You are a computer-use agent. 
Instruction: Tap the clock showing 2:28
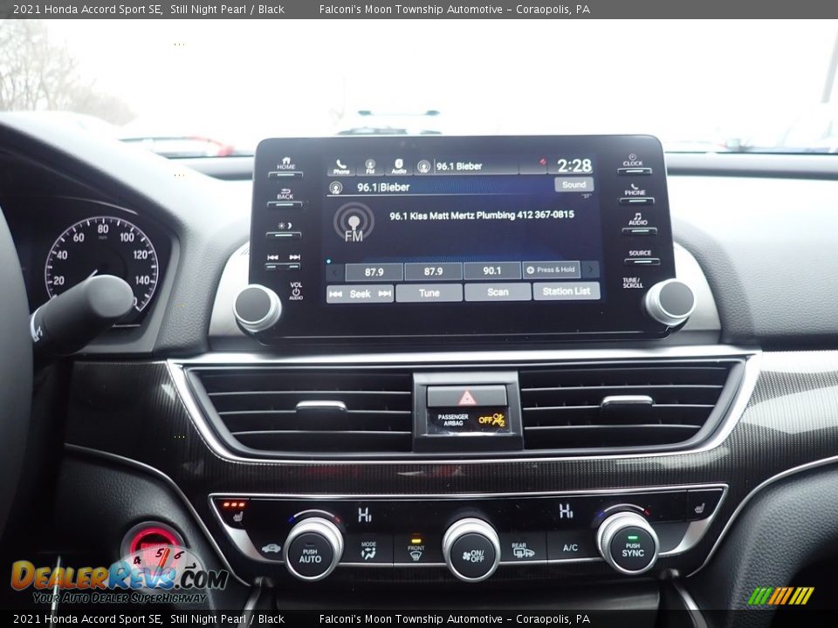(574, 166)
